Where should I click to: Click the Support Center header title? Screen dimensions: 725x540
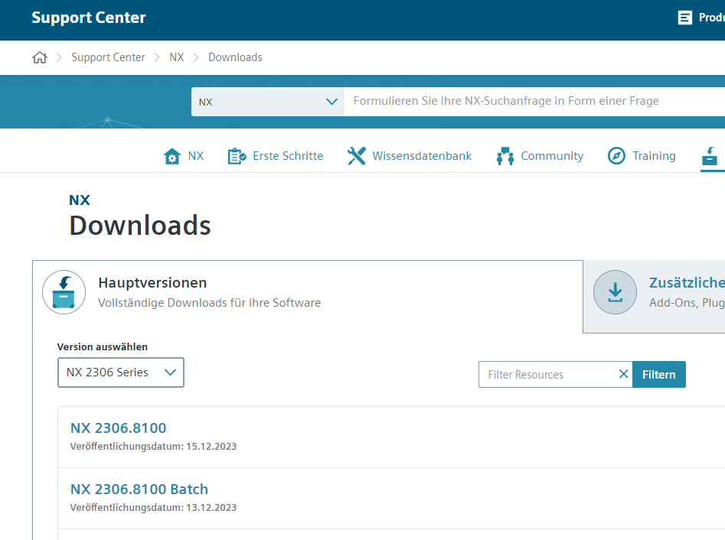click(x=89, y=18)
